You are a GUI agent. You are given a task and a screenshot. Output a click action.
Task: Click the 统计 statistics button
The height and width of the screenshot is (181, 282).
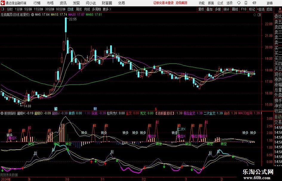point(226,9)
